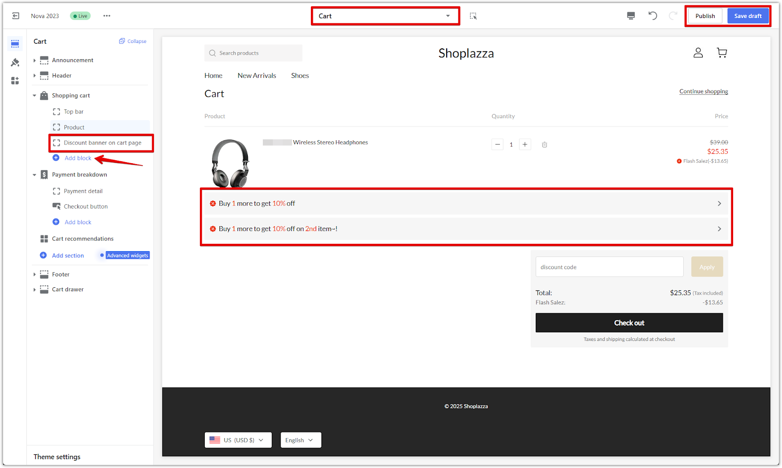Select the Top bar block
Viewport: 782px width, 468px height.
tap(73, 112)
